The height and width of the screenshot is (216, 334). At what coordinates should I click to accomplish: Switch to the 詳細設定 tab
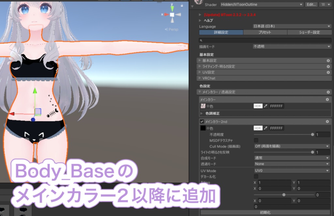(221, 32)
